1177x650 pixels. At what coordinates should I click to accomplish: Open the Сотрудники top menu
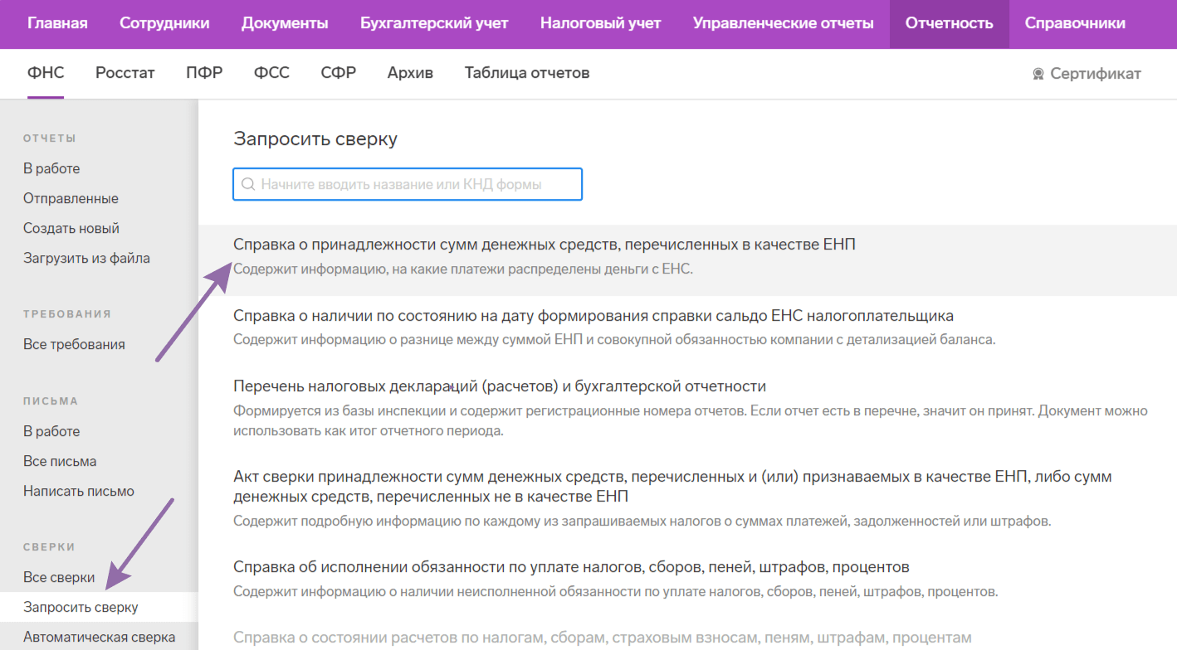pos(164,23)
